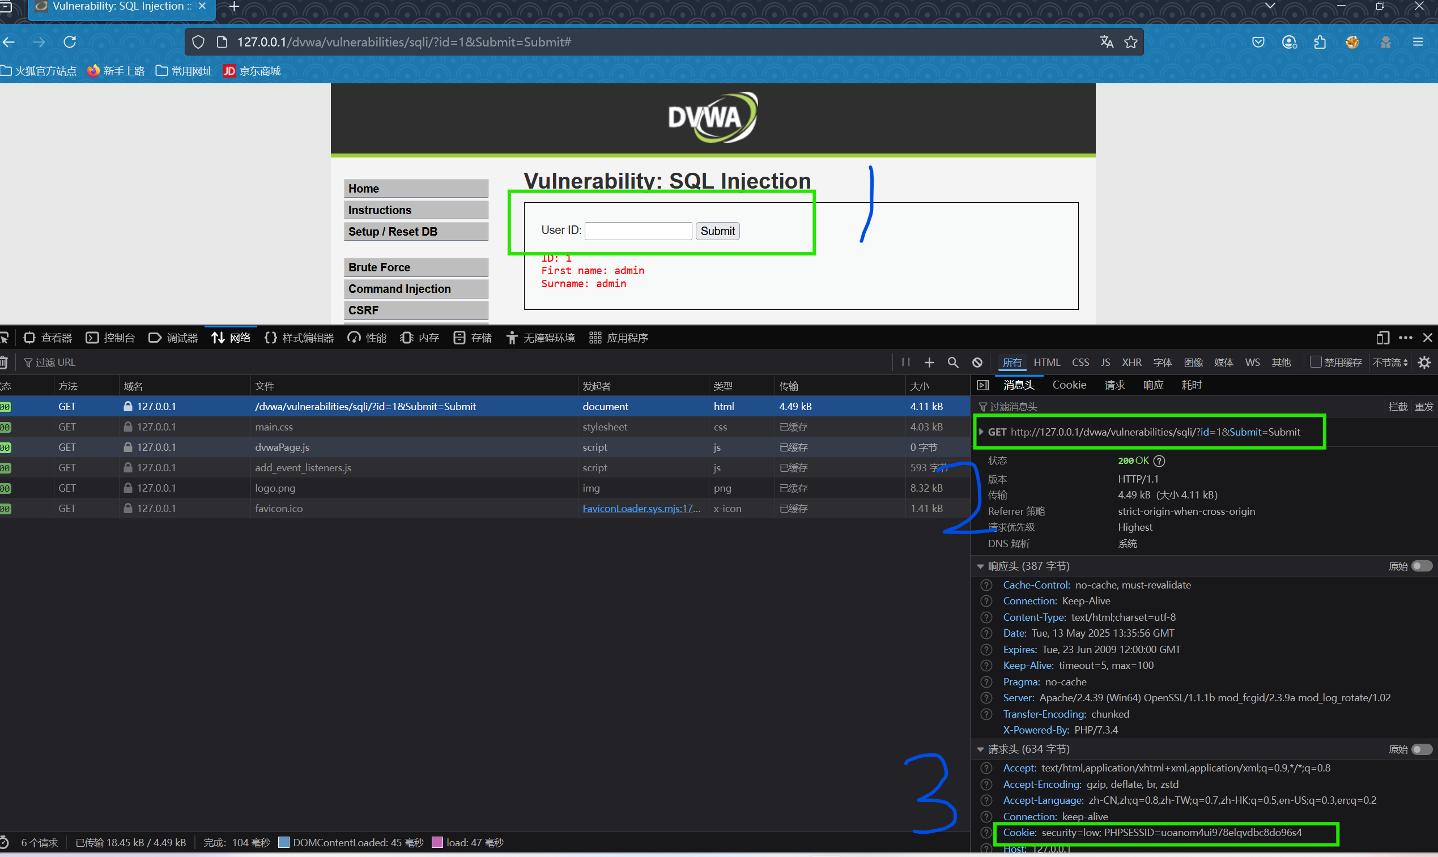Click the page reload icon
This screenshot has width=1438, height=857.
[70, 42]
